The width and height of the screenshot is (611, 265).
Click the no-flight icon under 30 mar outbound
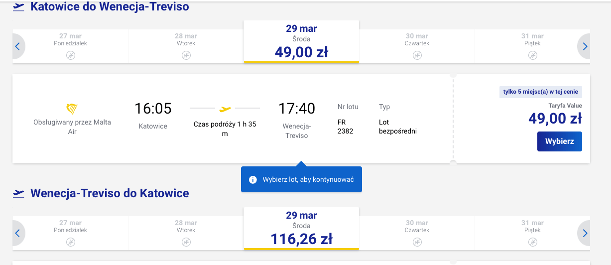tap(417, 55)
